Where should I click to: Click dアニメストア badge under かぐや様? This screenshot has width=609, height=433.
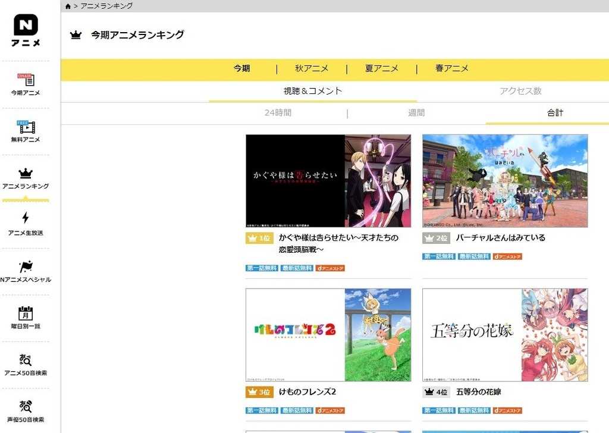coord(330,268)
